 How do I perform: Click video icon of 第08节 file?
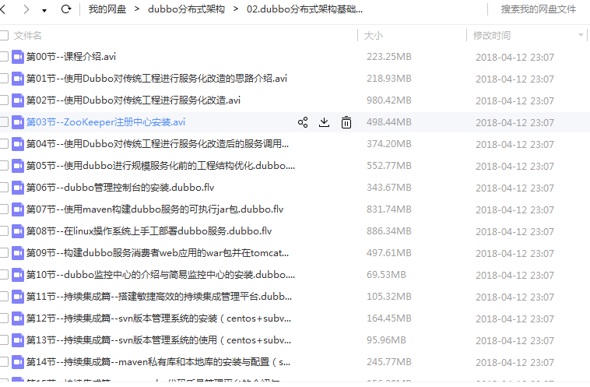[x=18, y=231]
